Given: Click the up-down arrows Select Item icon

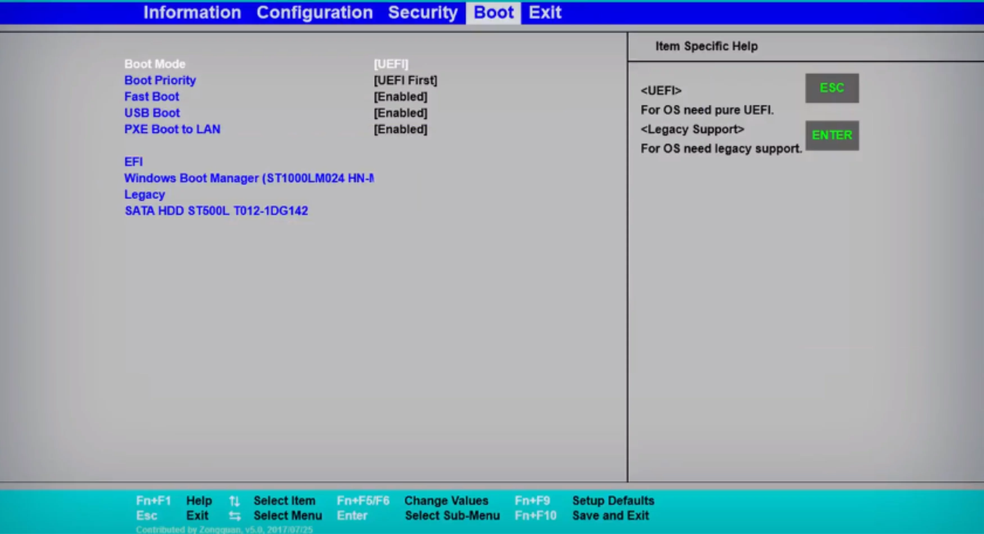Looking at the screenshot, I should pyautogui.click(x=235, y=501).
